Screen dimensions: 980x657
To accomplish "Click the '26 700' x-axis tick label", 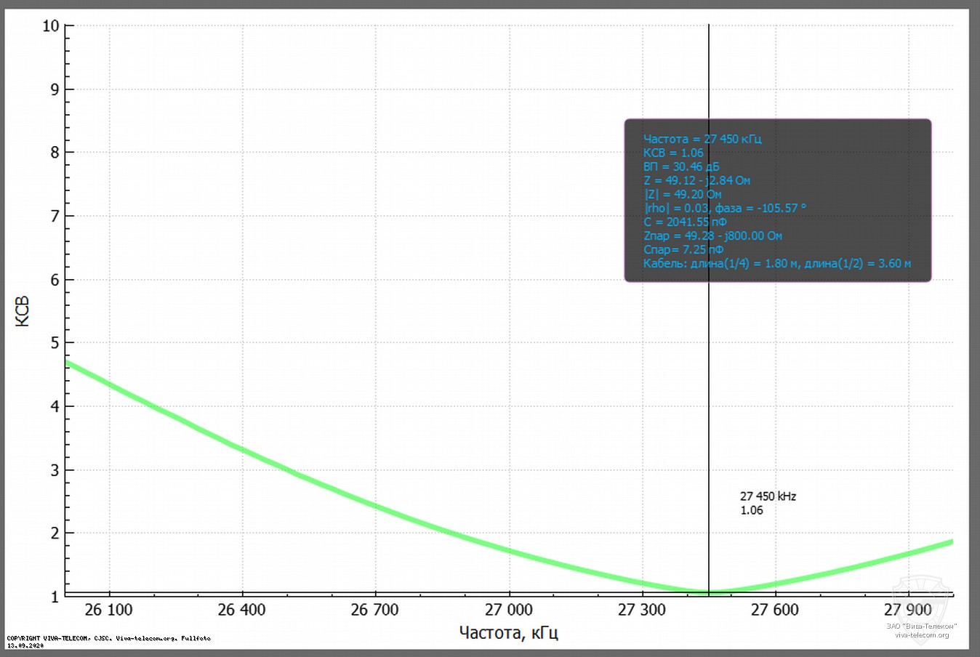I will (x=374, y=610).
